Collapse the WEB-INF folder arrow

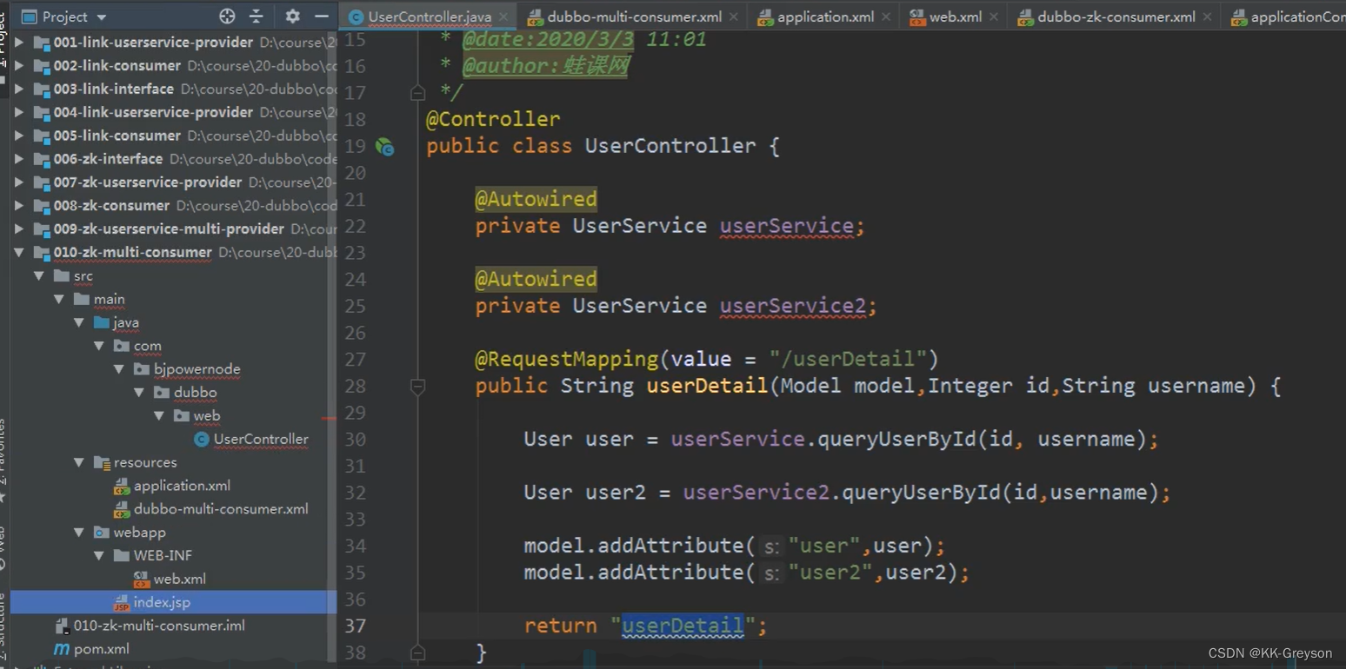click(x=99, y=556)
